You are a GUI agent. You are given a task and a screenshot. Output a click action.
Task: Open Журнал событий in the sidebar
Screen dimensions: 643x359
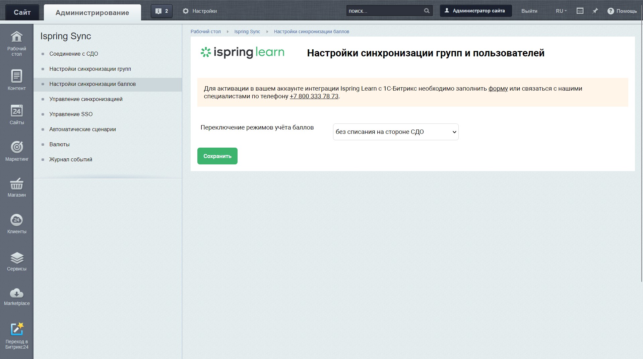pos(71,159)
